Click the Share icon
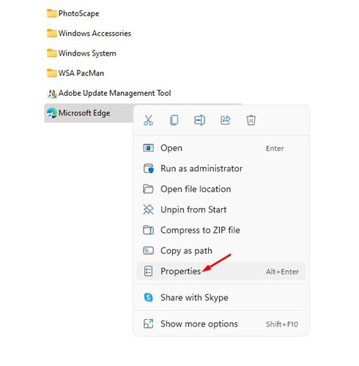Screen dimensions: 359x366 [226, 120]
